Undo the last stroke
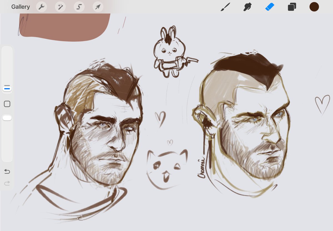The width and height of the screenshot is (333, 231). (7, 172)
